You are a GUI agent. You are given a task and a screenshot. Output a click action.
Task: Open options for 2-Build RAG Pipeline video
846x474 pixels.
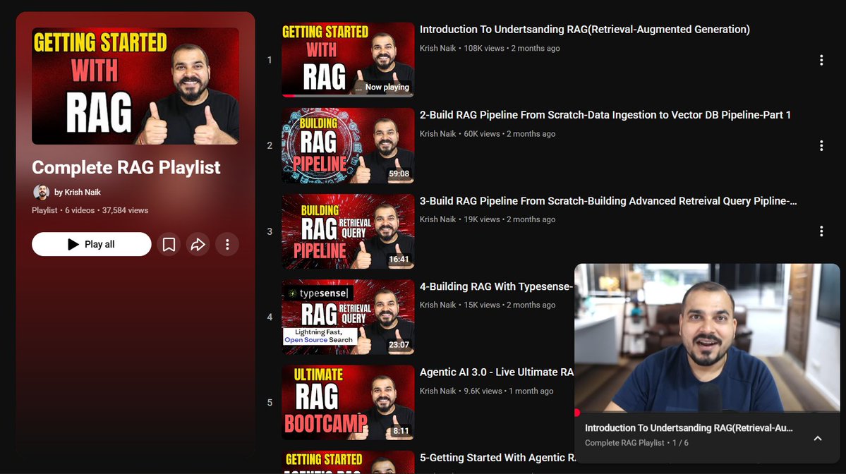(821, 145)
